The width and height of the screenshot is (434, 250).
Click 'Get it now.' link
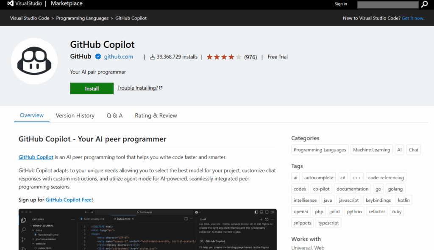click(413, 18)
